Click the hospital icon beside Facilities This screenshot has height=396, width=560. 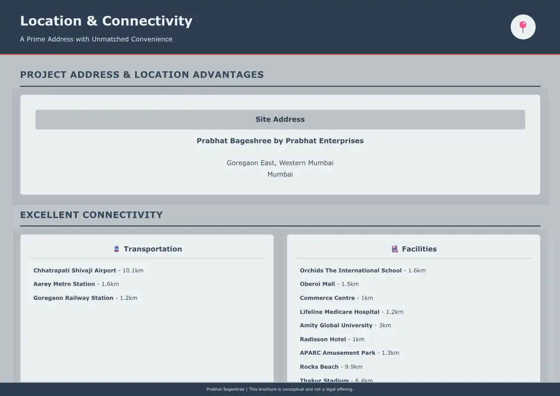[395, 249]
